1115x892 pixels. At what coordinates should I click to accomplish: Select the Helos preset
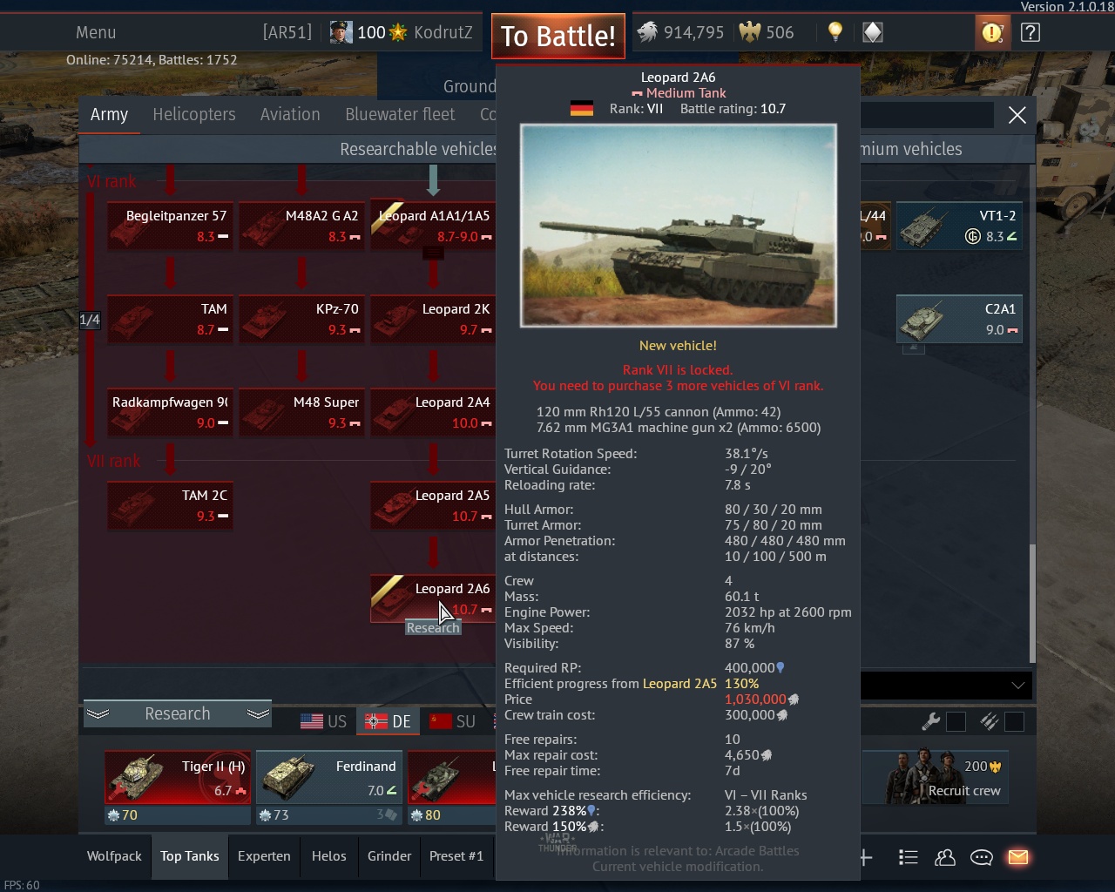[329, 856]
